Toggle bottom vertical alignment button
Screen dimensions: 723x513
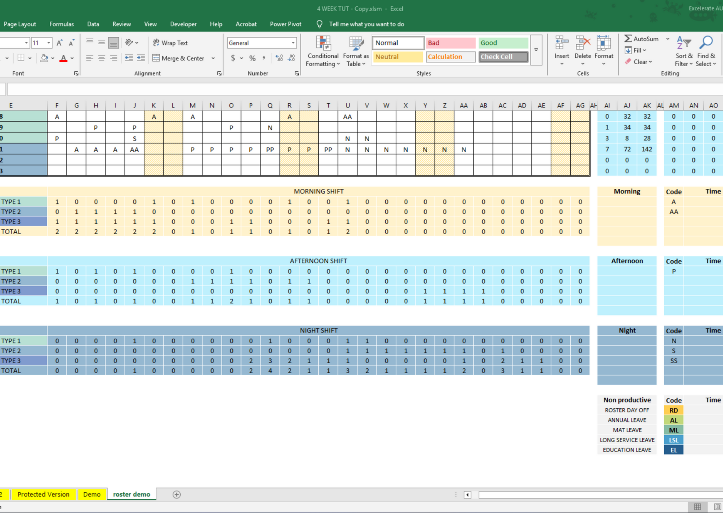click(113, 43)
